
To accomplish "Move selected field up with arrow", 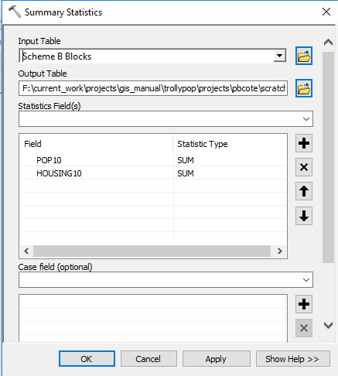I will coord(304,191).
